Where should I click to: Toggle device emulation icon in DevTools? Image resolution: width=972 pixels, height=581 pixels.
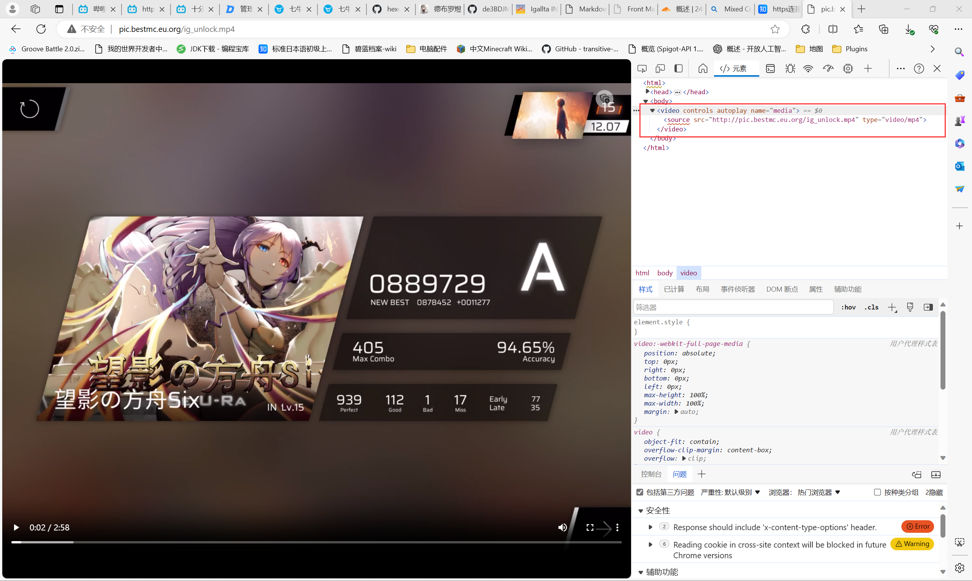click(660, 69)
